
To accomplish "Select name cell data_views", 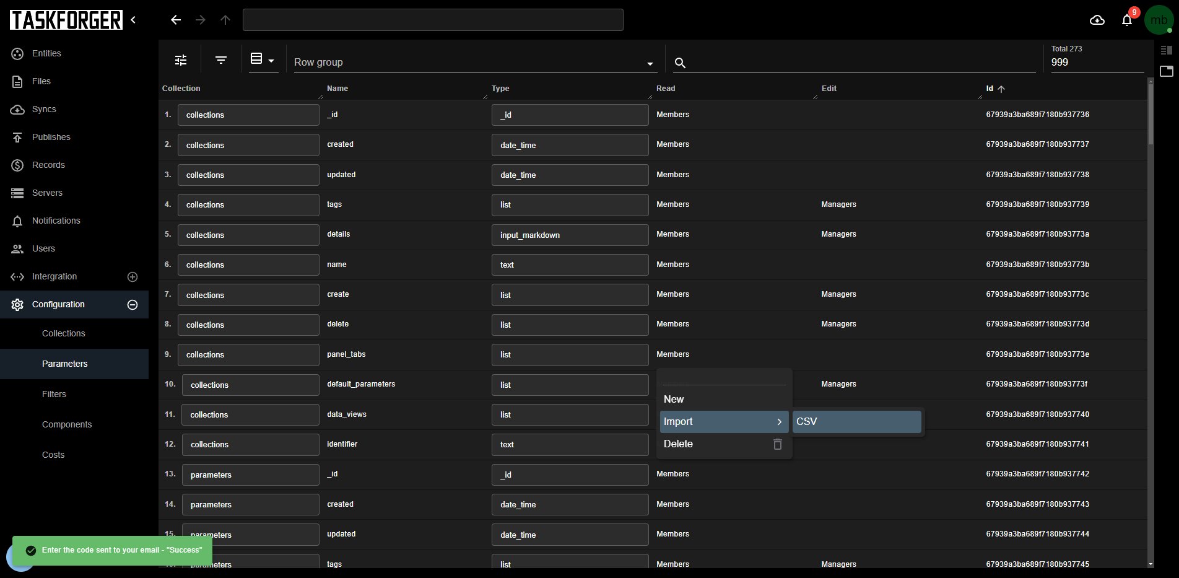I will click(347, 414).
